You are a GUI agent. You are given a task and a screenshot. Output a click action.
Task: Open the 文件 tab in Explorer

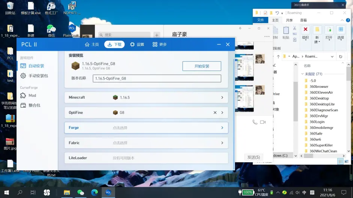260,20
